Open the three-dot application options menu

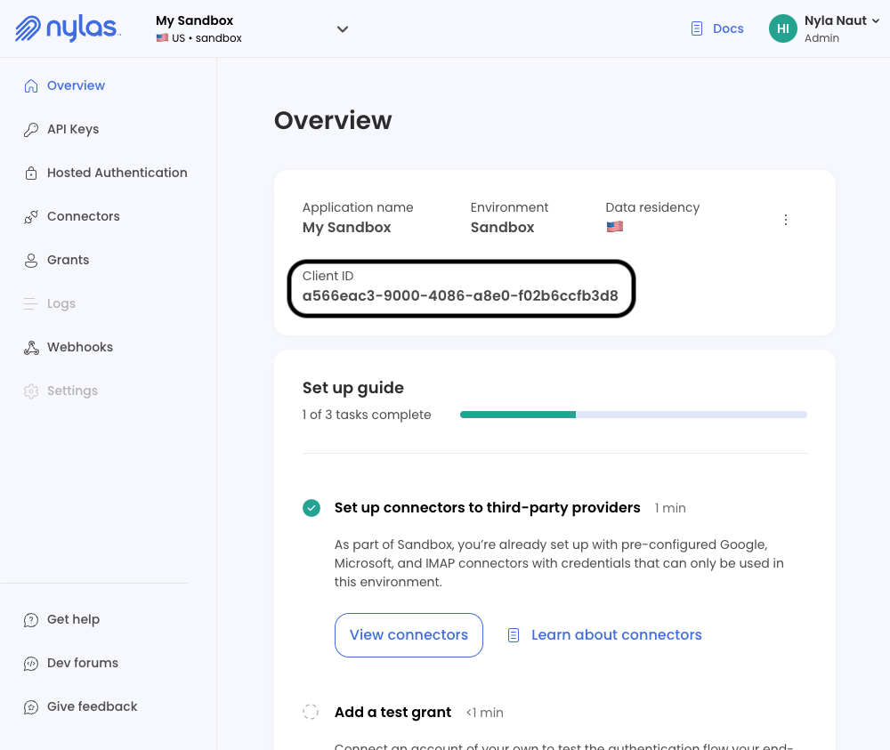point(786,220)
